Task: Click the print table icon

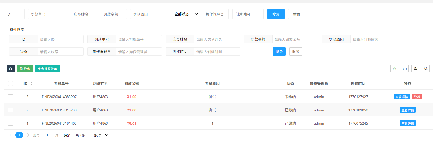Action: (405, 69)
